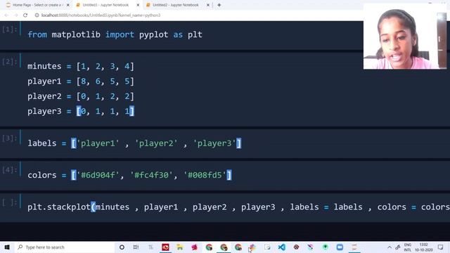
Task: Open the clock and date flyout
Action: (x=423, y=247)
